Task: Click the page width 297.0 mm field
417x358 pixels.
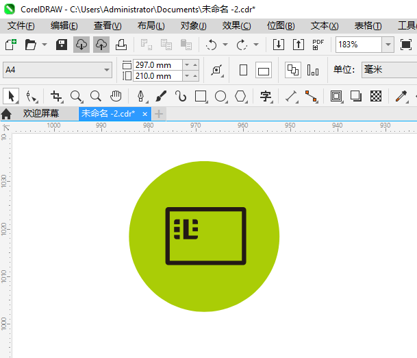Action: click(157, 64)
